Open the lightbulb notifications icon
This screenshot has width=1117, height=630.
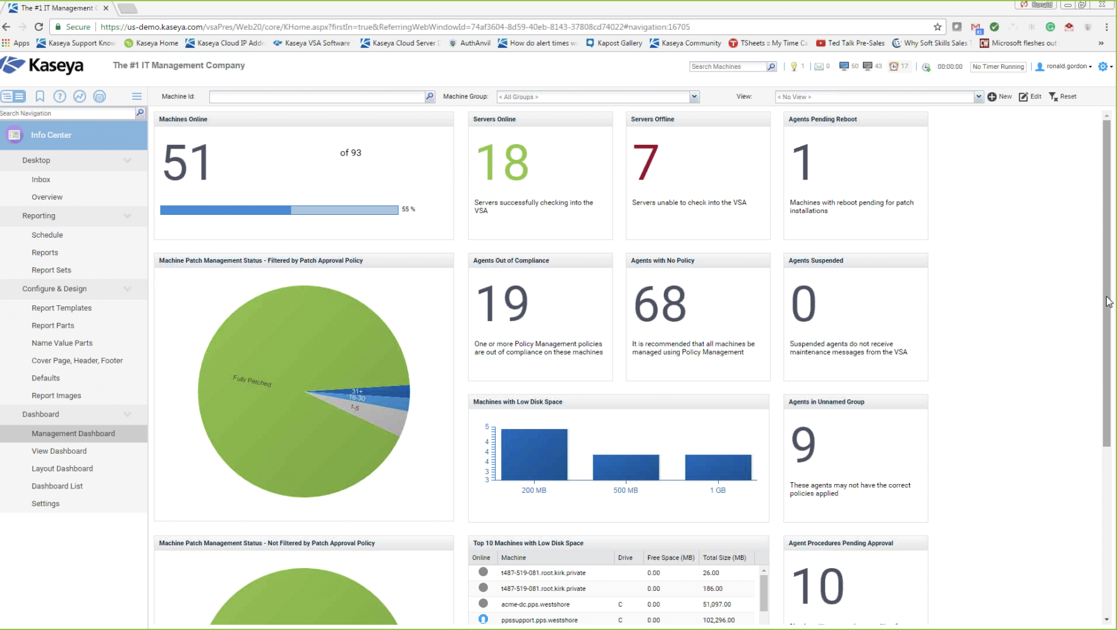click(793, 66)
